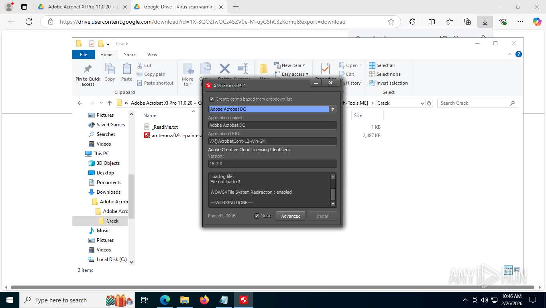This screenshot has height=308, width=546.
Task: Sort by the Name column header
Action: pos(150,115)
